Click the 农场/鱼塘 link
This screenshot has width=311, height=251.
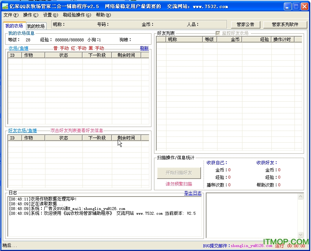18,48
